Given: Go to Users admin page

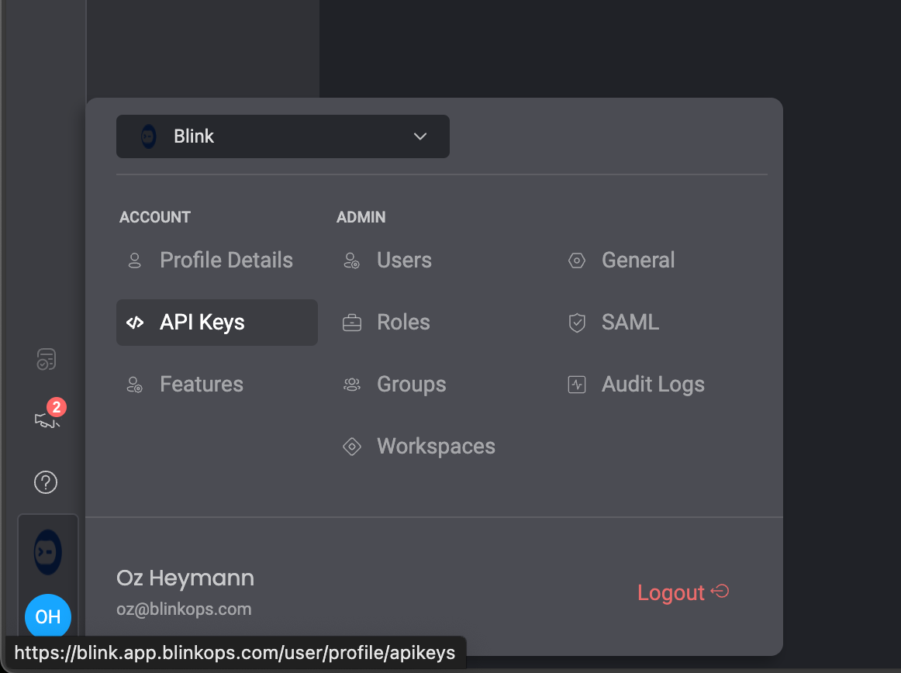Looking at the screenshot, I should [404, 260].
